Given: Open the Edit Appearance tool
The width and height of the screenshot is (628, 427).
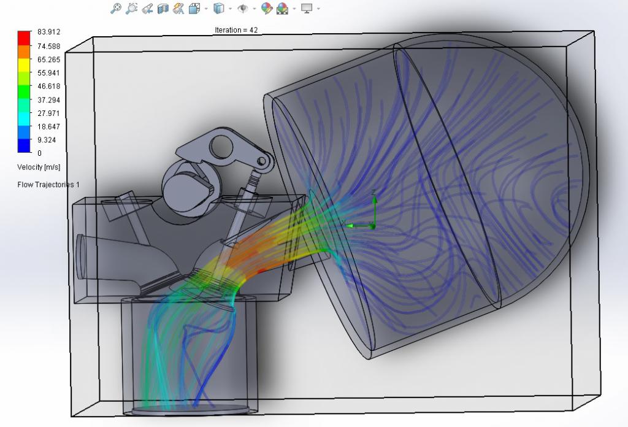Looking at the screenshot, I should click(266, 9).
